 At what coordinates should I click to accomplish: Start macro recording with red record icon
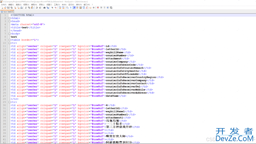[98, 8]
